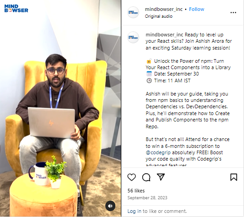Open the three-dot more options menu
Screen dimensions: 244x217
tap(233, 13)
